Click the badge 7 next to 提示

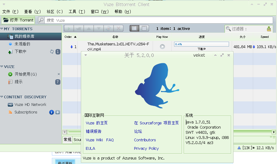[x=58, y=82]
